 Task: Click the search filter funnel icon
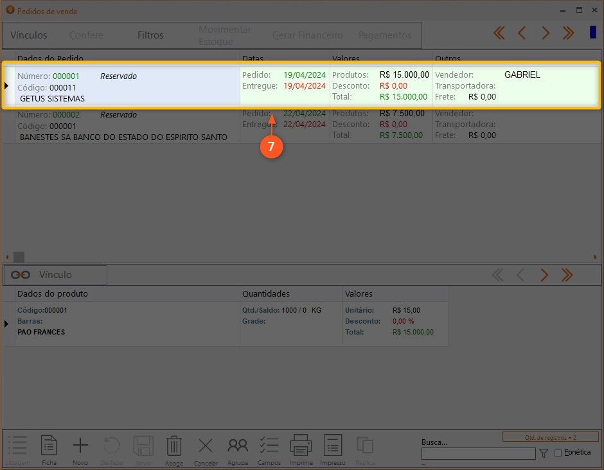click(x=544, y=453)
